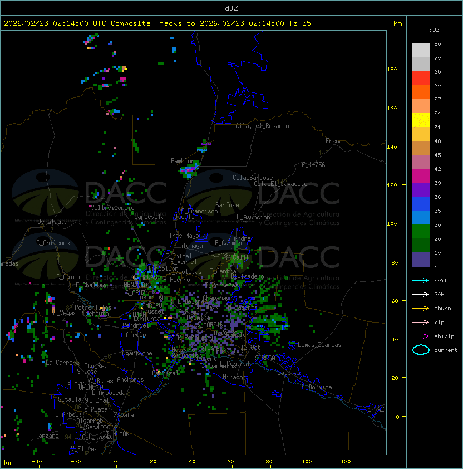Click the 65 dBZ red color swatch
This screenshot has height=469, width=463.
pos(421,78)
